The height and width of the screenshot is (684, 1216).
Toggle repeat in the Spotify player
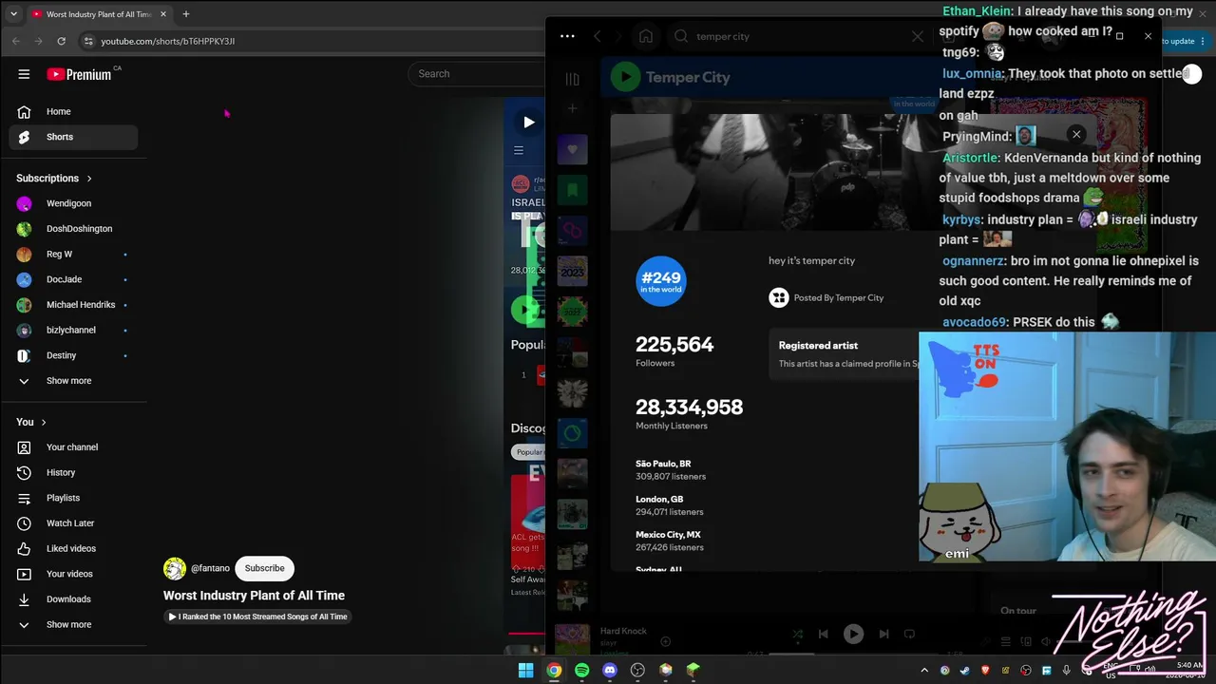[909, 634]
